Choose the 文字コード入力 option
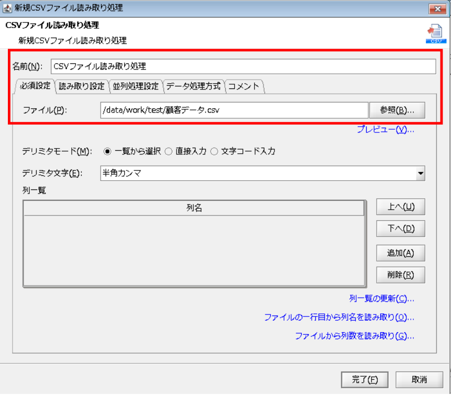The image size is (451, 395). (x=215, y=151)
